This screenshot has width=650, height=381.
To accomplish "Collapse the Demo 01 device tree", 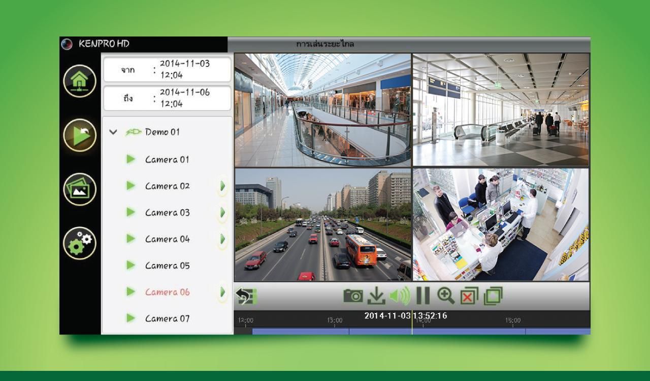I will pyautogui.click(x=113, y=132).
